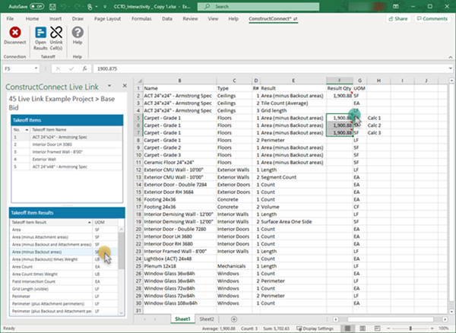Click the Search box in the title bar
The height and width of the screenshot is (333, 456).
[x=258, y=6]
